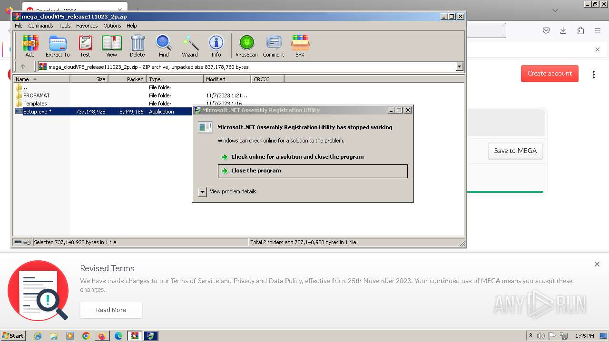Click the Pocket save icon in Firefox
This screenshot has height=342, width=609.
click(x=546, y=30)
